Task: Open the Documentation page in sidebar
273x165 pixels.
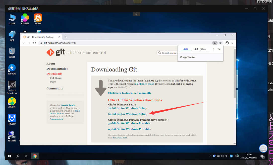Action: click(x=57, y=69)
